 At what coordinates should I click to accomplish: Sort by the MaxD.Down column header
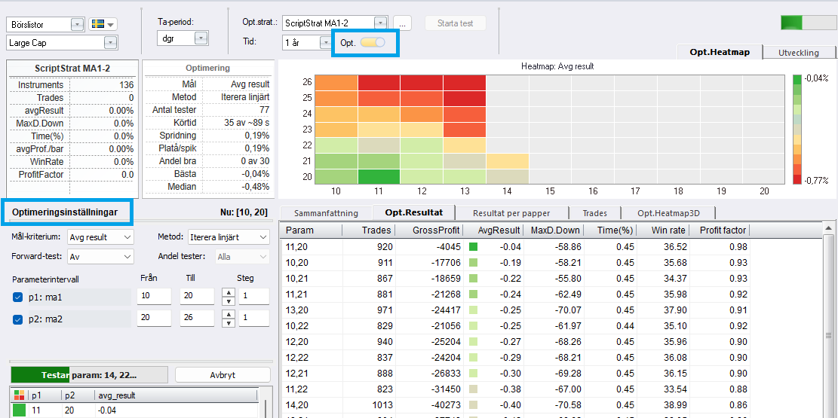point(554,230)
